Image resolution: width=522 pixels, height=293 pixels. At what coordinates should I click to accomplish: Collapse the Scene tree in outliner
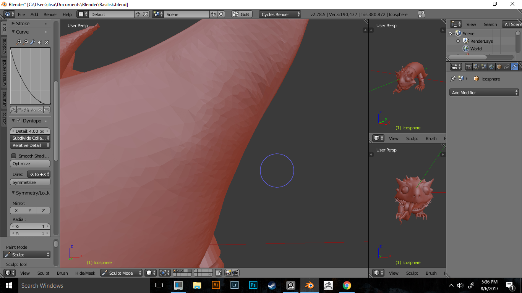451,33
